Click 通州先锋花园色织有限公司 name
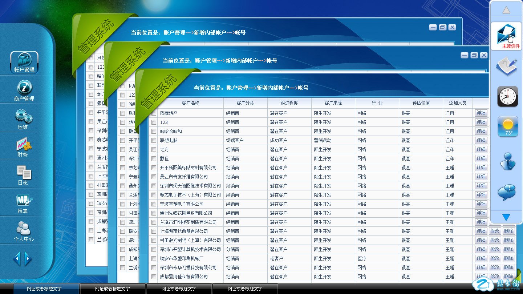The image size is (523, 294). 186,213
